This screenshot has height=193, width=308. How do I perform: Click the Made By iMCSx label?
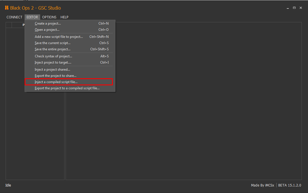click(262, 185)
